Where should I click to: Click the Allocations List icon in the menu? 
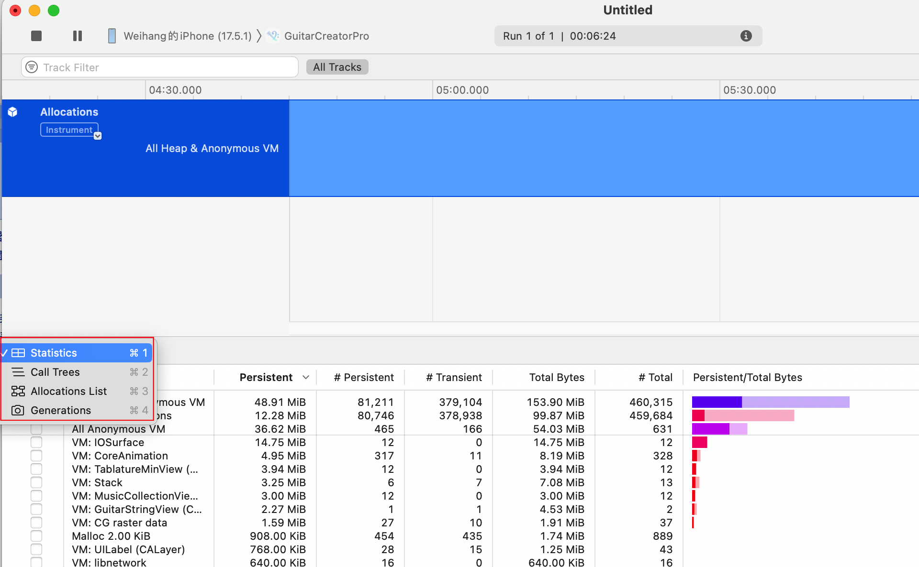pos(18,391)
